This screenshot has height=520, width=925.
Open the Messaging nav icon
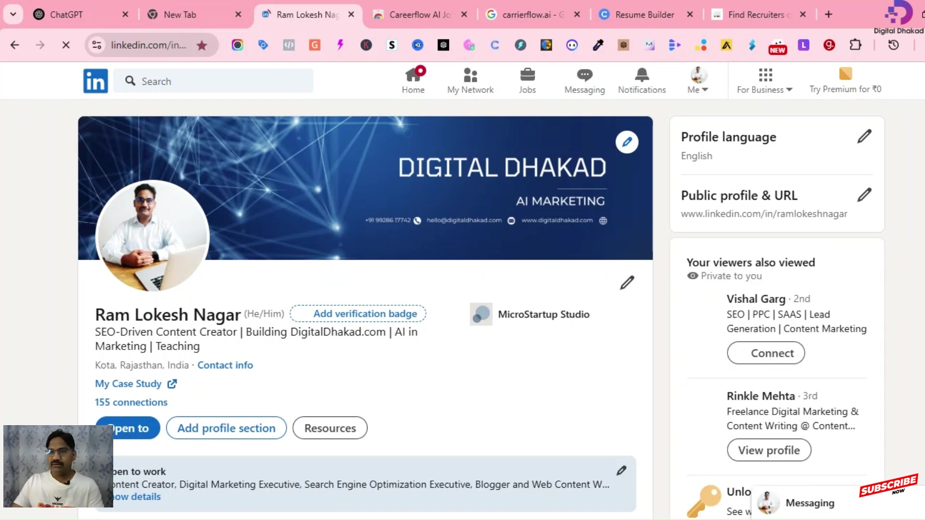[x=584, y=80]
